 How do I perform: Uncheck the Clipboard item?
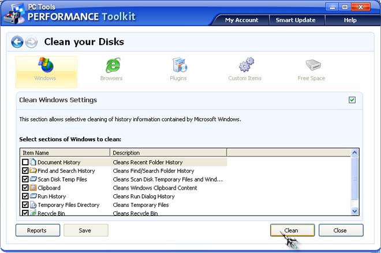(x=25, y=187)
